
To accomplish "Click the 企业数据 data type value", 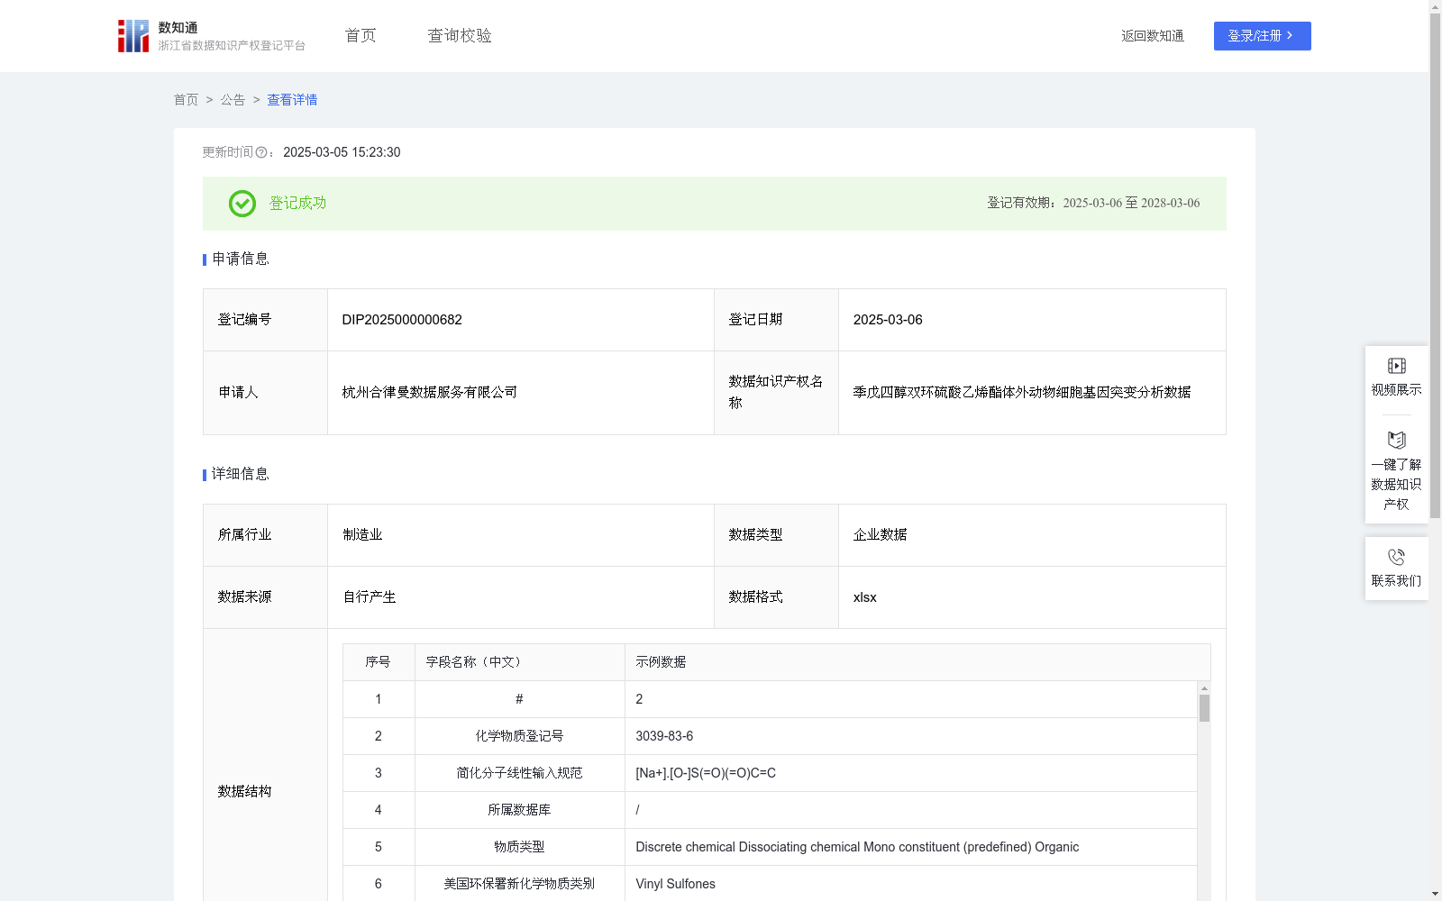I will pyautogui.click(x=881, y=535).
